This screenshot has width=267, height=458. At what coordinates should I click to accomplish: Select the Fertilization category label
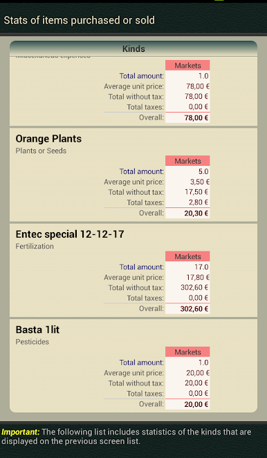pyautogui.click(x=35, y=246)
